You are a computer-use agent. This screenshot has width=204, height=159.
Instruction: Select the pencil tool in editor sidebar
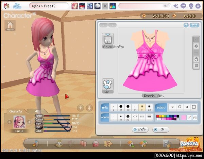[196, 40]
